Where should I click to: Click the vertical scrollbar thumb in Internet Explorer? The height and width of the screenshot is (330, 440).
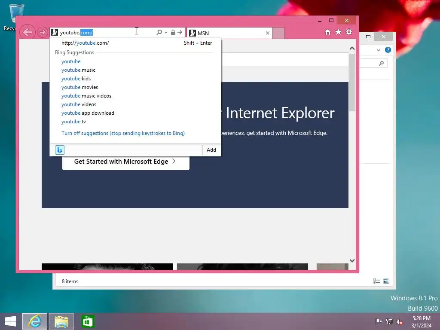point(352,82)
